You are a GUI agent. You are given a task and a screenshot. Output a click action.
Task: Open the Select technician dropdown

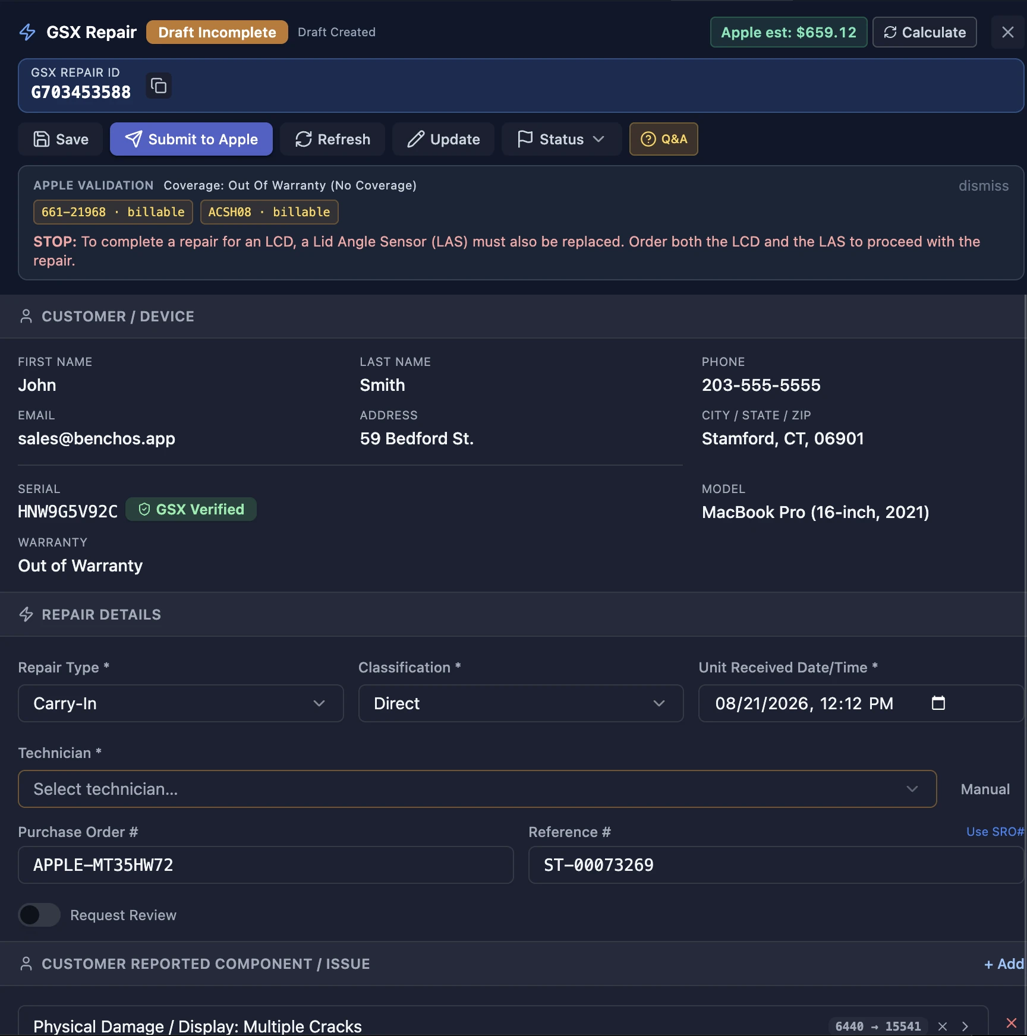[477, 789]
